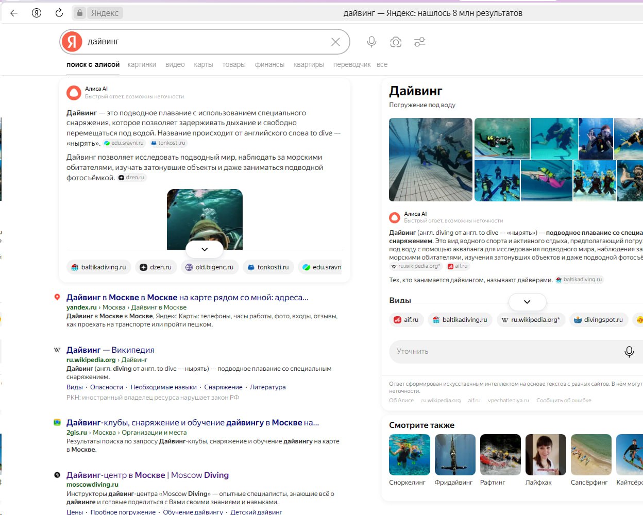Click the Сообщить об ошибке link
The image size is (643, 515).
(564, 400)
